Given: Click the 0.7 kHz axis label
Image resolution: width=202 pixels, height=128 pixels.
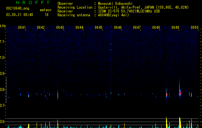Looking at the screenshot, I should 3,106.
